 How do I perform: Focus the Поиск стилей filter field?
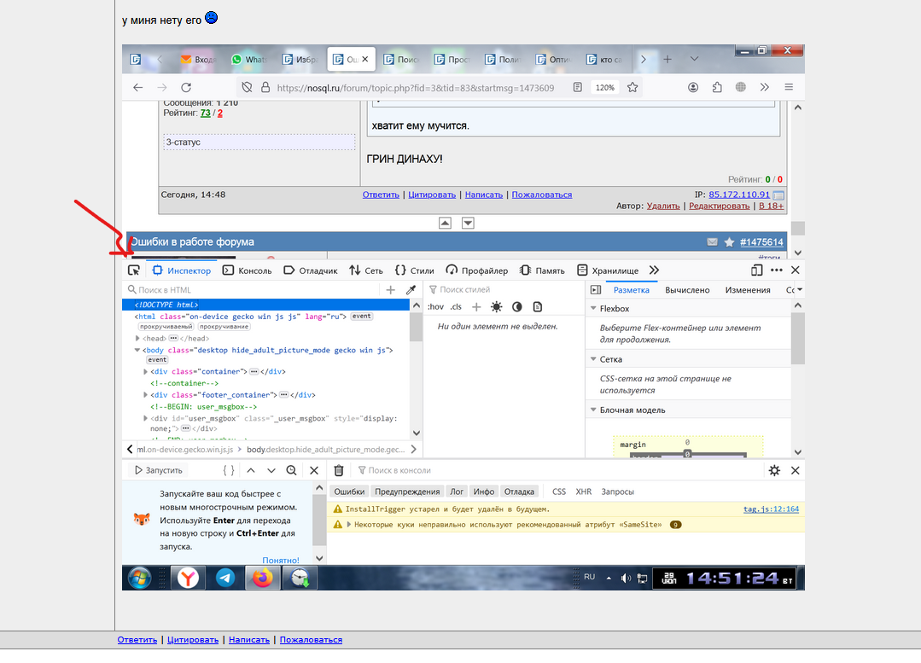click(x=504, y=289)
